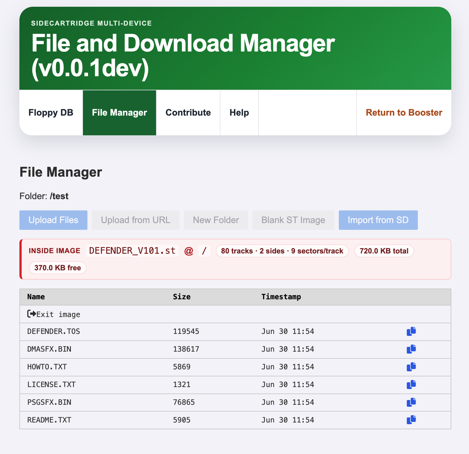This screenshot has width=469, height=454.
Task: Copy the DEFENDER.TOS file
Action: tap(411, 331)
